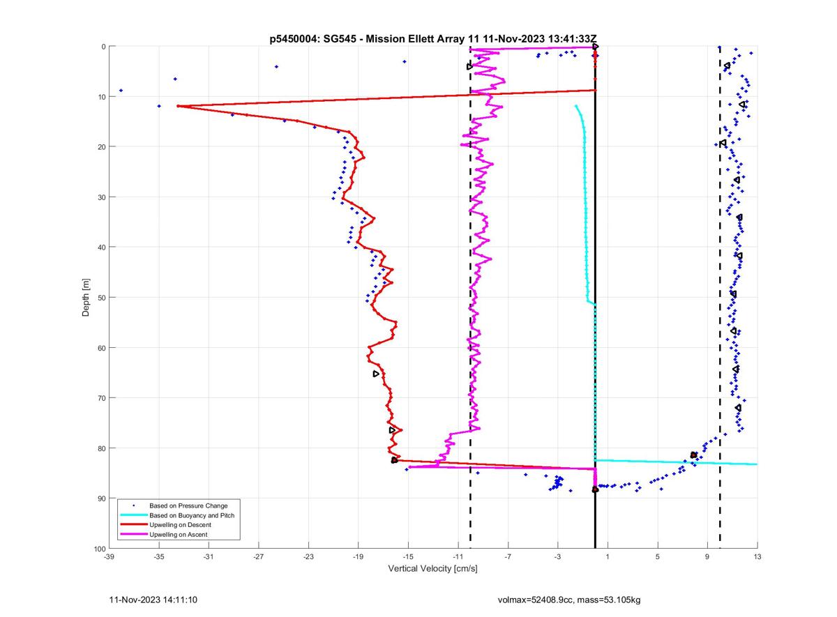Click x-axis tick label '-19'
The image size is (837, 617).
(x=358, y=556)
